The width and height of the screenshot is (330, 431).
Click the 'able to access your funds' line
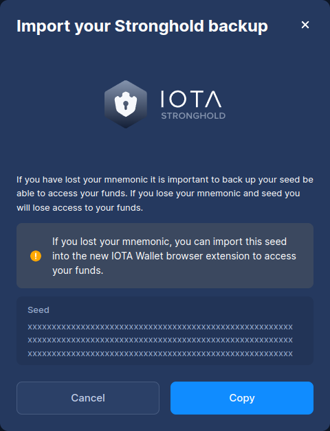(x=158, y=194)
